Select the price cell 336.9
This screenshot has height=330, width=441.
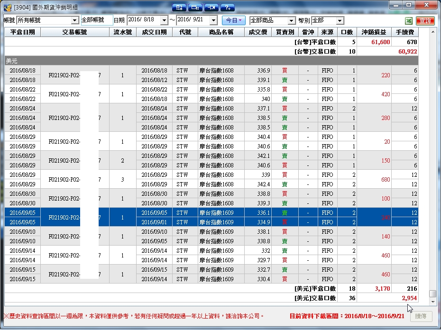pos(258,70)
